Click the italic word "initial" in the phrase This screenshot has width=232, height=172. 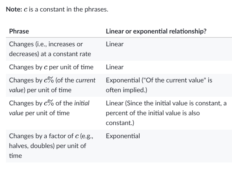point(82,103)
